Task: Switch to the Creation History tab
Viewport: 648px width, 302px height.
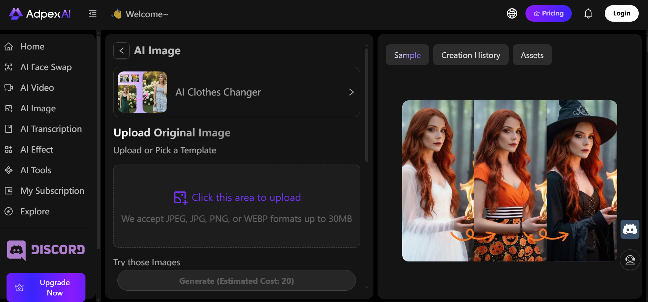Action: [471, 55]
